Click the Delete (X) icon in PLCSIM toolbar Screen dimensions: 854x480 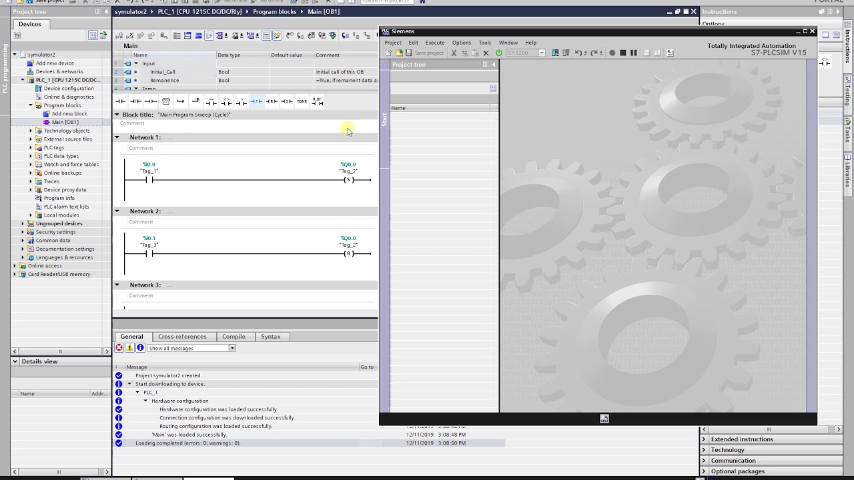click(486, 53)
